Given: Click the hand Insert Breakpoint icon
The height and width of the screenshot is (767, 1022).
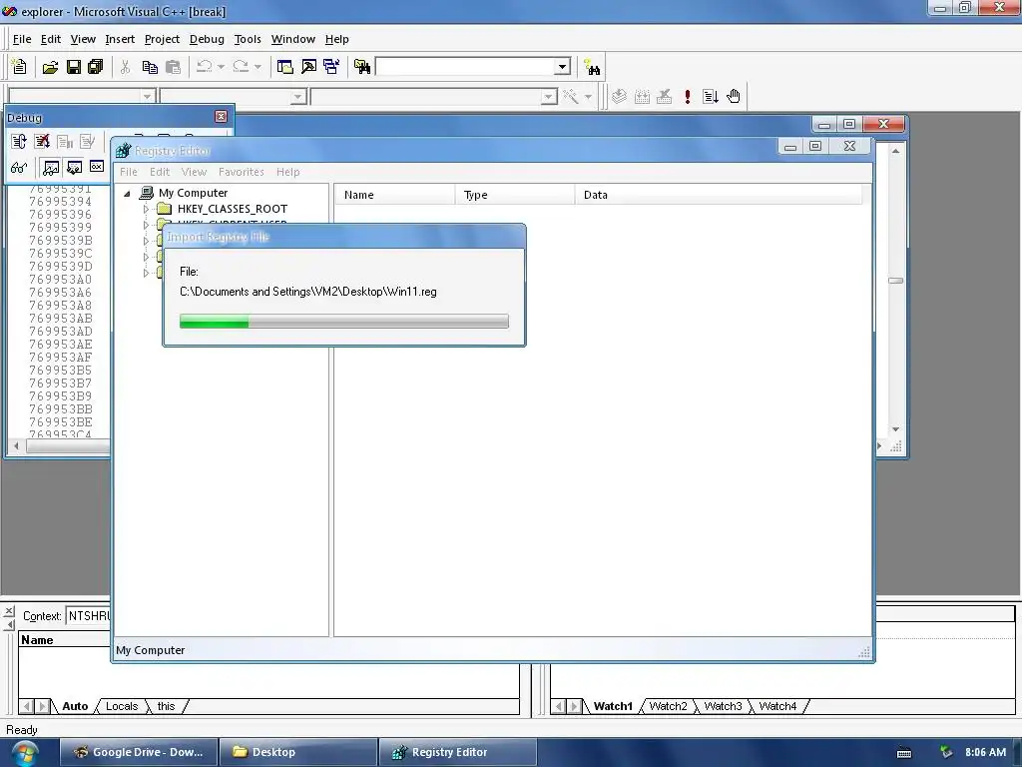Looking at the screenshot, I should pos(734,97).
